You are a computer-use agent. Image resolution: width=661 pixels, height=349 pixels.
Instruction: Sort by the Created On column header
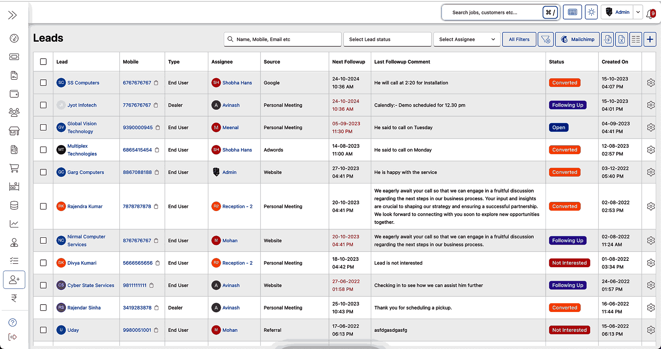coord(615,62)
